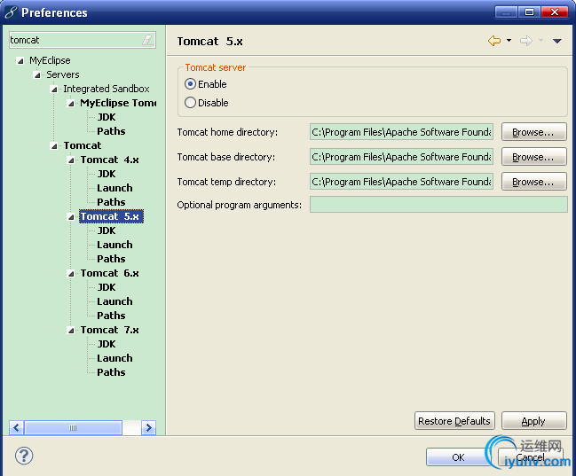Open the back history dropdown arrow
This screenshot has width=576, height=476.
[509, 41]
